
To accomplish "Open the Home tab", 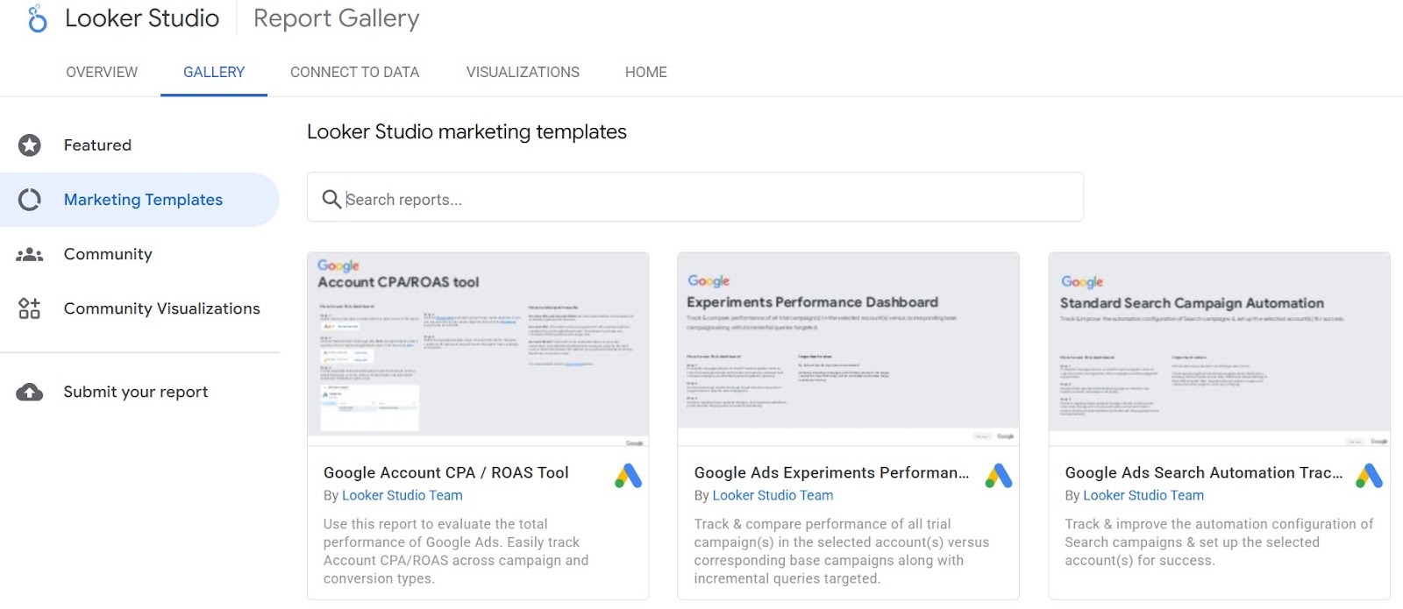I will [x=645, y=72].
